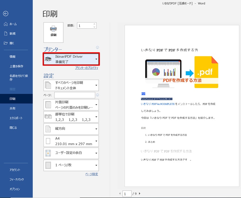
Task: Click the highlighted PDF tag in preview
Action: (x=143, y=94)
